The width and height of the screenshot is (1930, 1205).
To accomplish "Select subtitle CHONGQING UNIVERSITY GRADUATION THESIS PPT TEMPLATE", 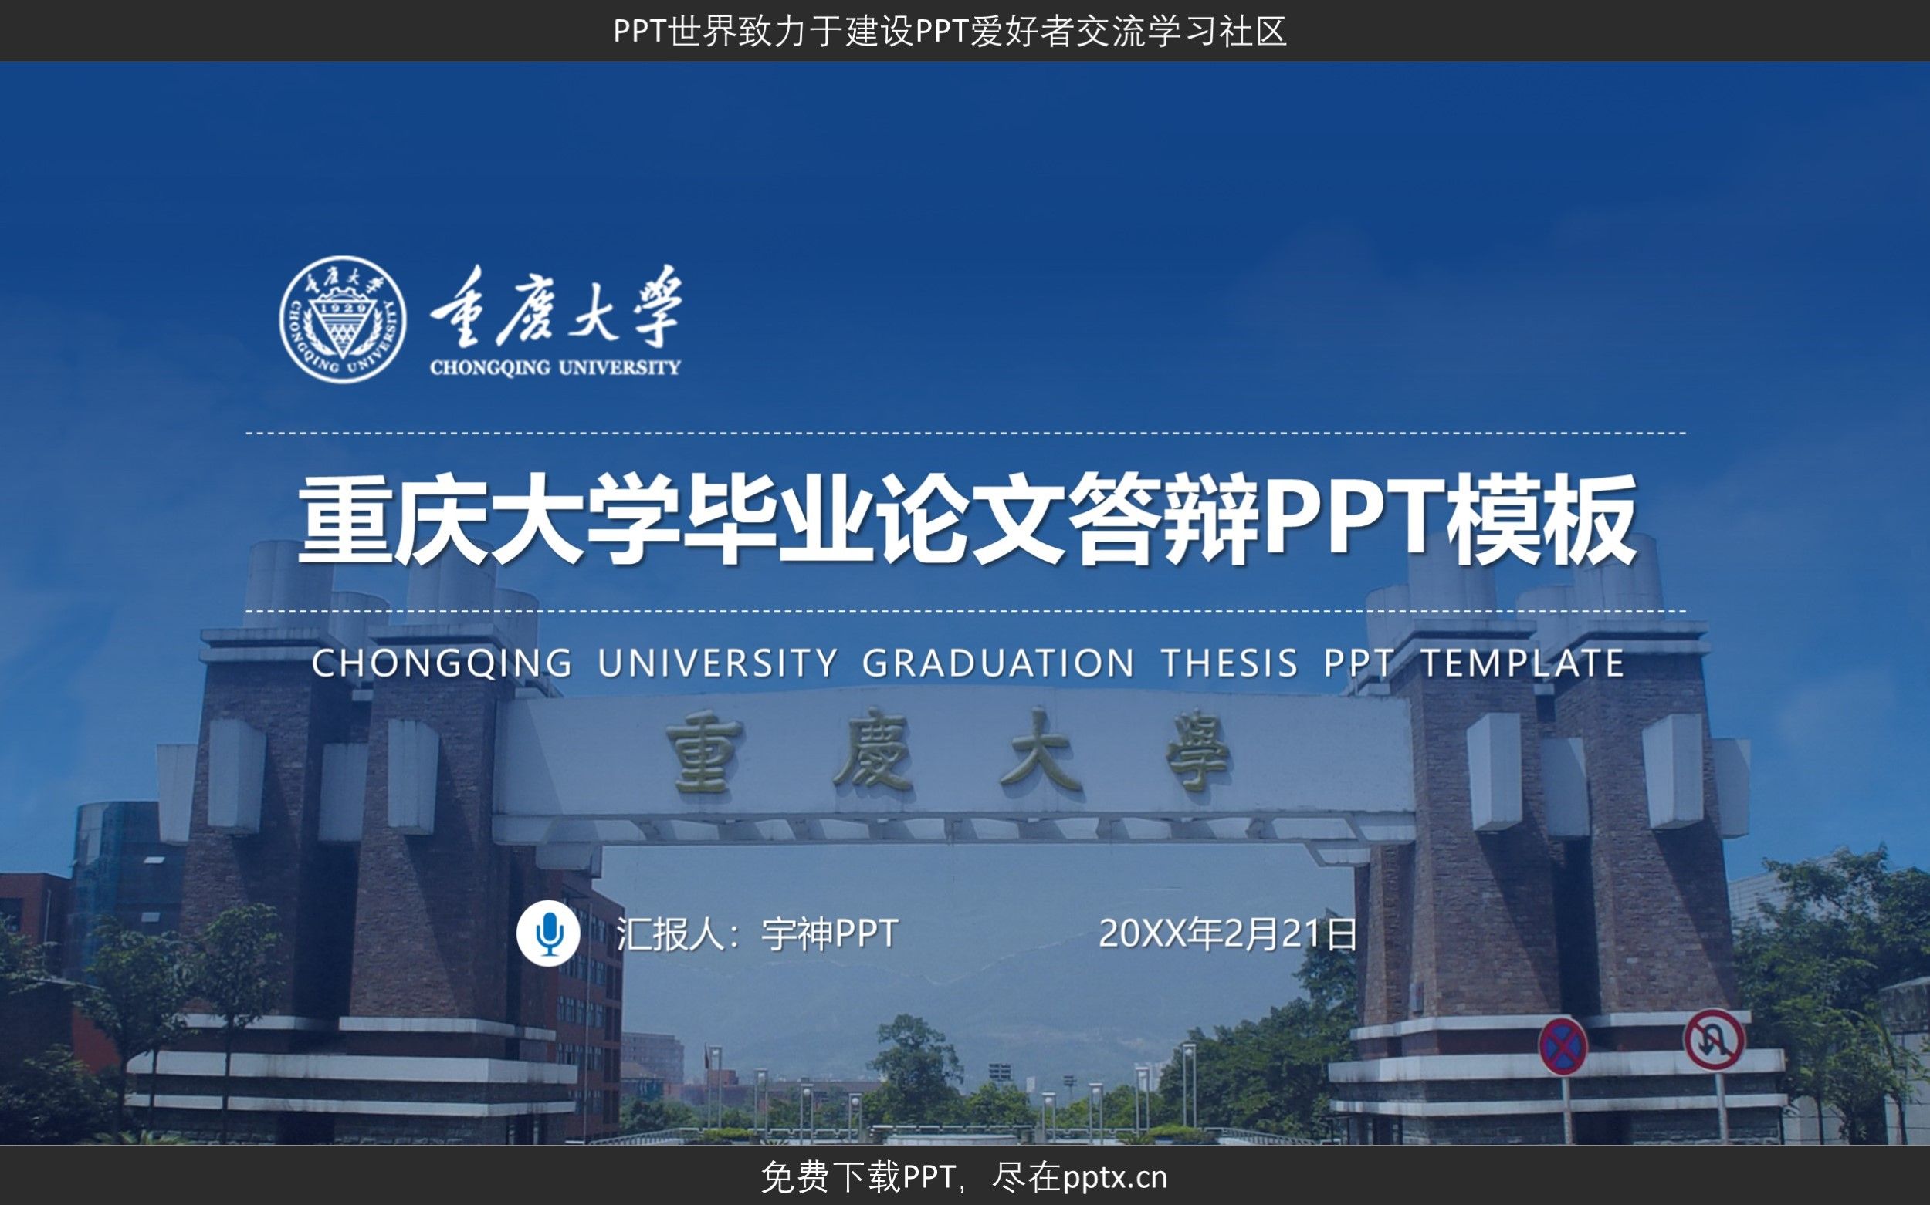I will tap(967, 663).
